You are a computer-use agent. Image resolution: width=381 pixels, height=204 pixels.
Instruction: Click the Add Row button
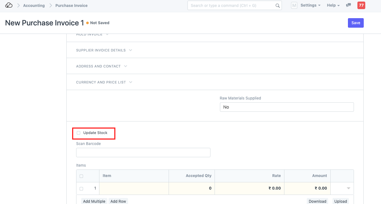(118, 201)
